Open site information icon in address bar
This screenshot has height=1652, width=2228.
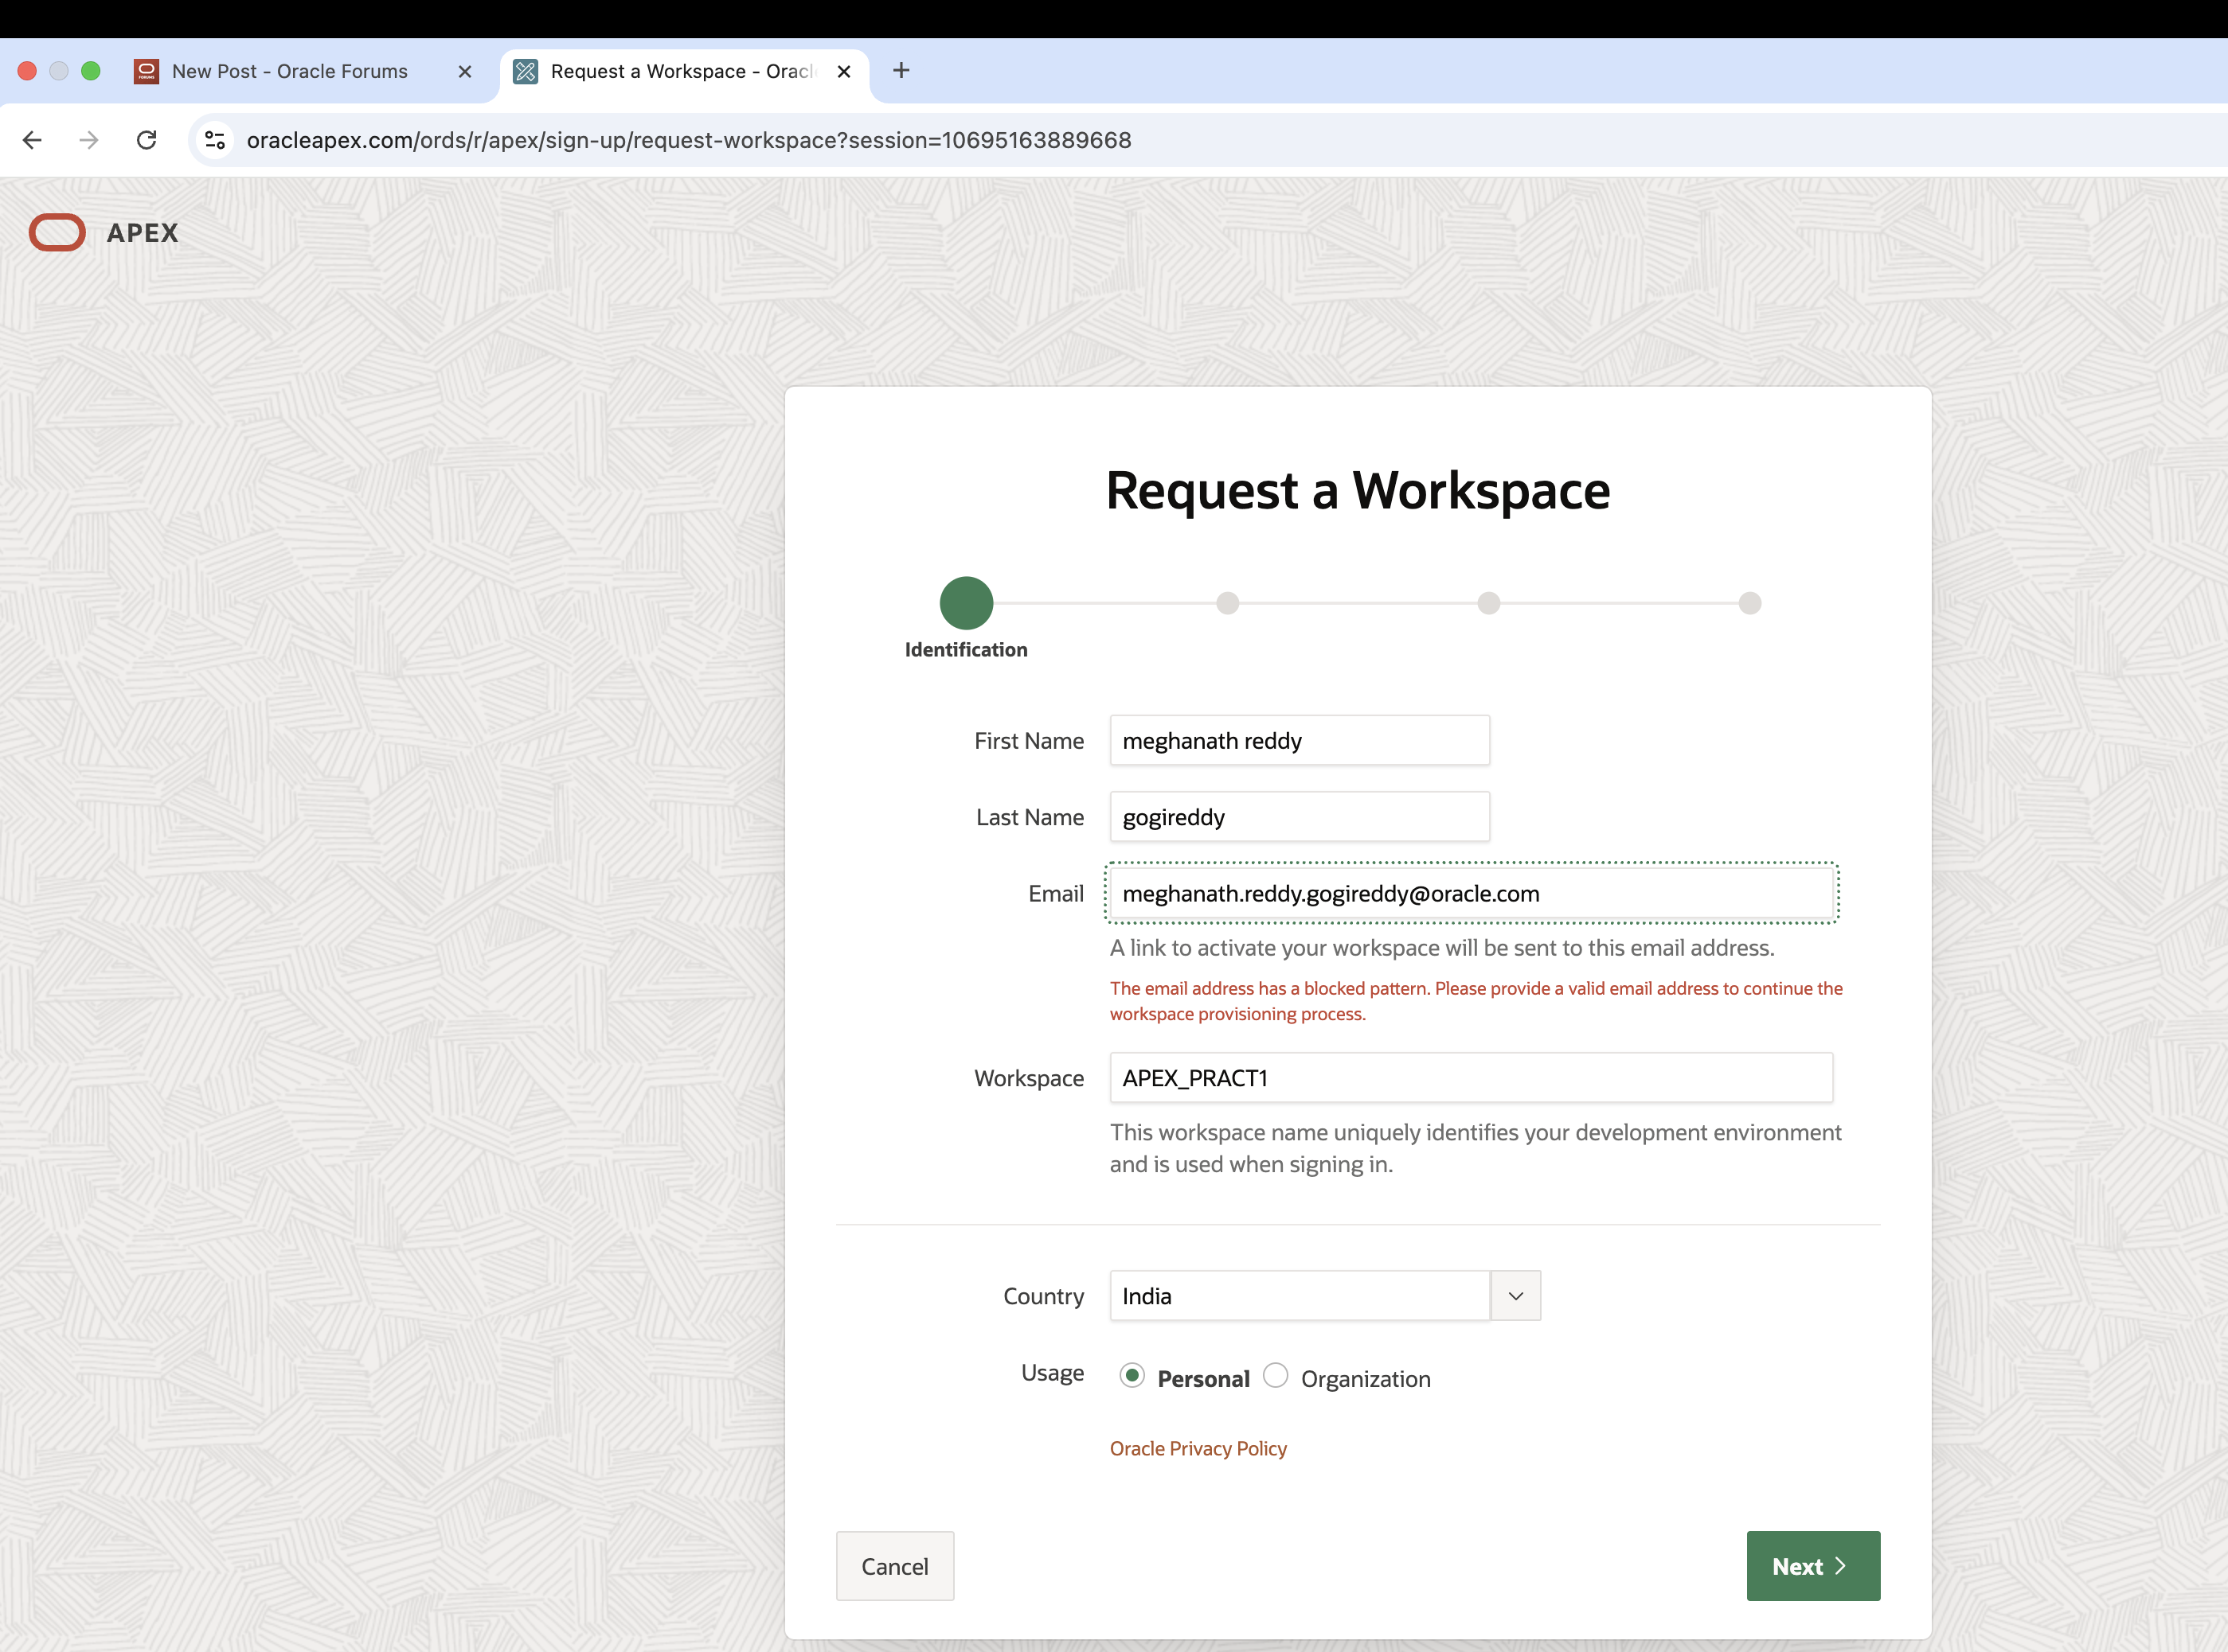coord(215,140)
